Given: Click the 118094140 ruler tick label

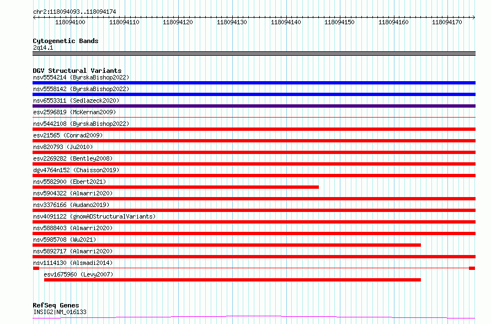Looking at the screenshot, I should point(286,22).
